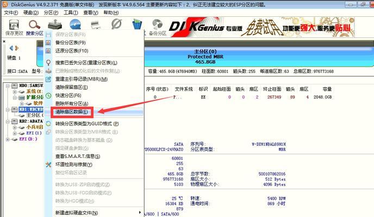The image size is (374, 217).
Task: Expand the 软件 partition node
Action: pyautogui.click(x=22, y=104)
